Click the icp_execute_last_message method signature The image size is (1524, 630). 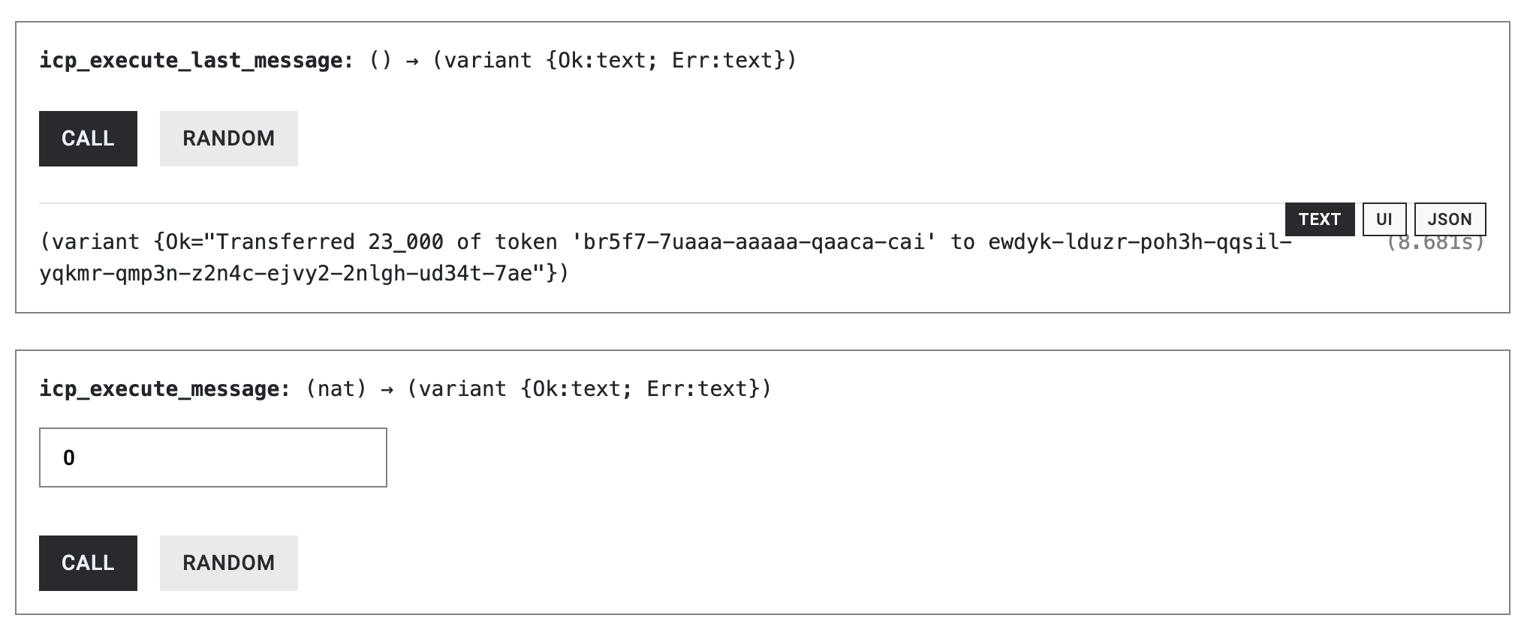[x=198, y=59]
